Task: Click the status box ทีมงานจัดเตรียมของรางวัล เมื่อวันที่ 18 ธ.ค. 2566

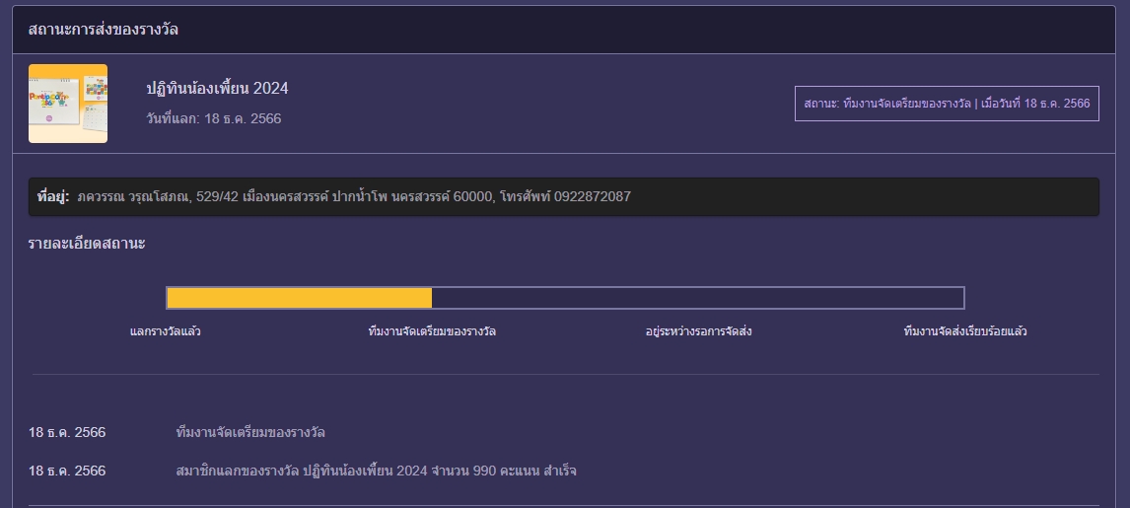Action: click(947, 104)
